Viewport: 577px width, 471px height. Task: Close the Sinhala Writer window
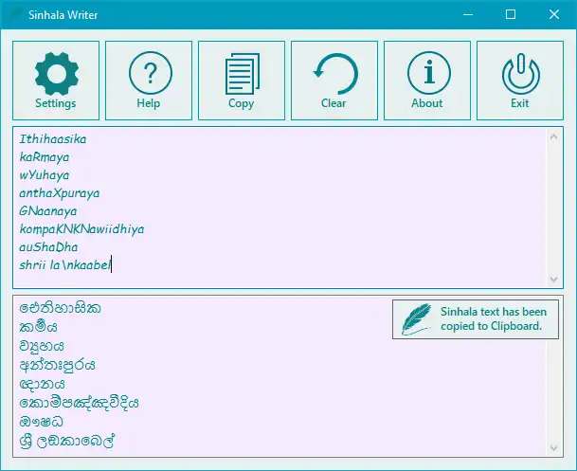554,14
